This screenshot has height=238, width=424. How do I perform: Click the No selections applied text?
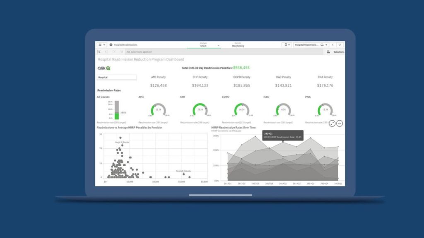139,52
